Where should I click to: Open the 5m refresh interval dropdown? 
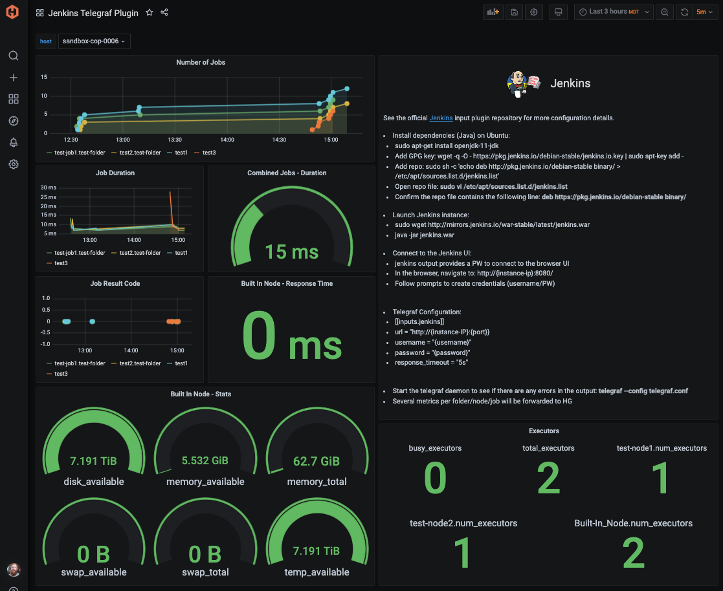[705, 12]
